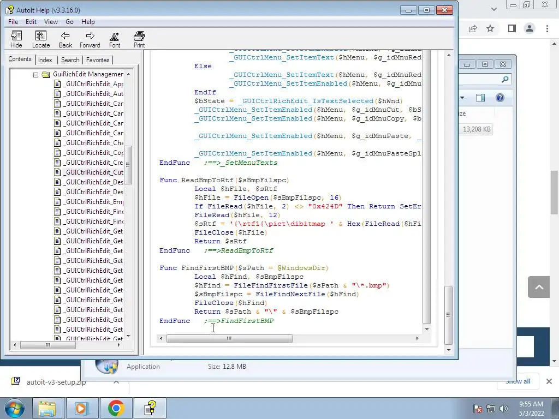This screenshot has height=419, width=559.
Task: Click the Chrome share page icon
Action: tap(473, 28)
